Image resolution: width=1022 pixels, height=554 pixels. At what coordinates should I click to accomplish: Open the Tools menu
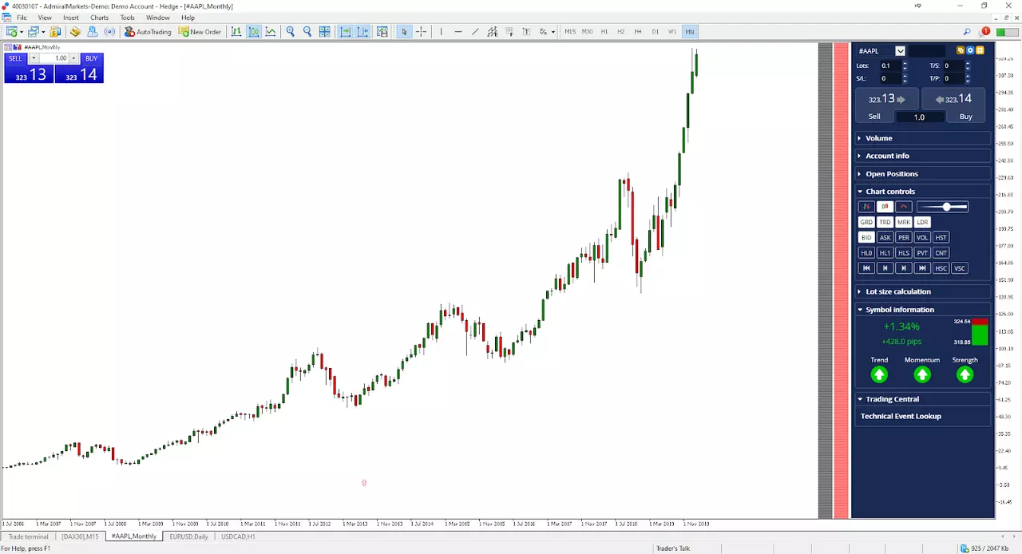pos(127,18)
